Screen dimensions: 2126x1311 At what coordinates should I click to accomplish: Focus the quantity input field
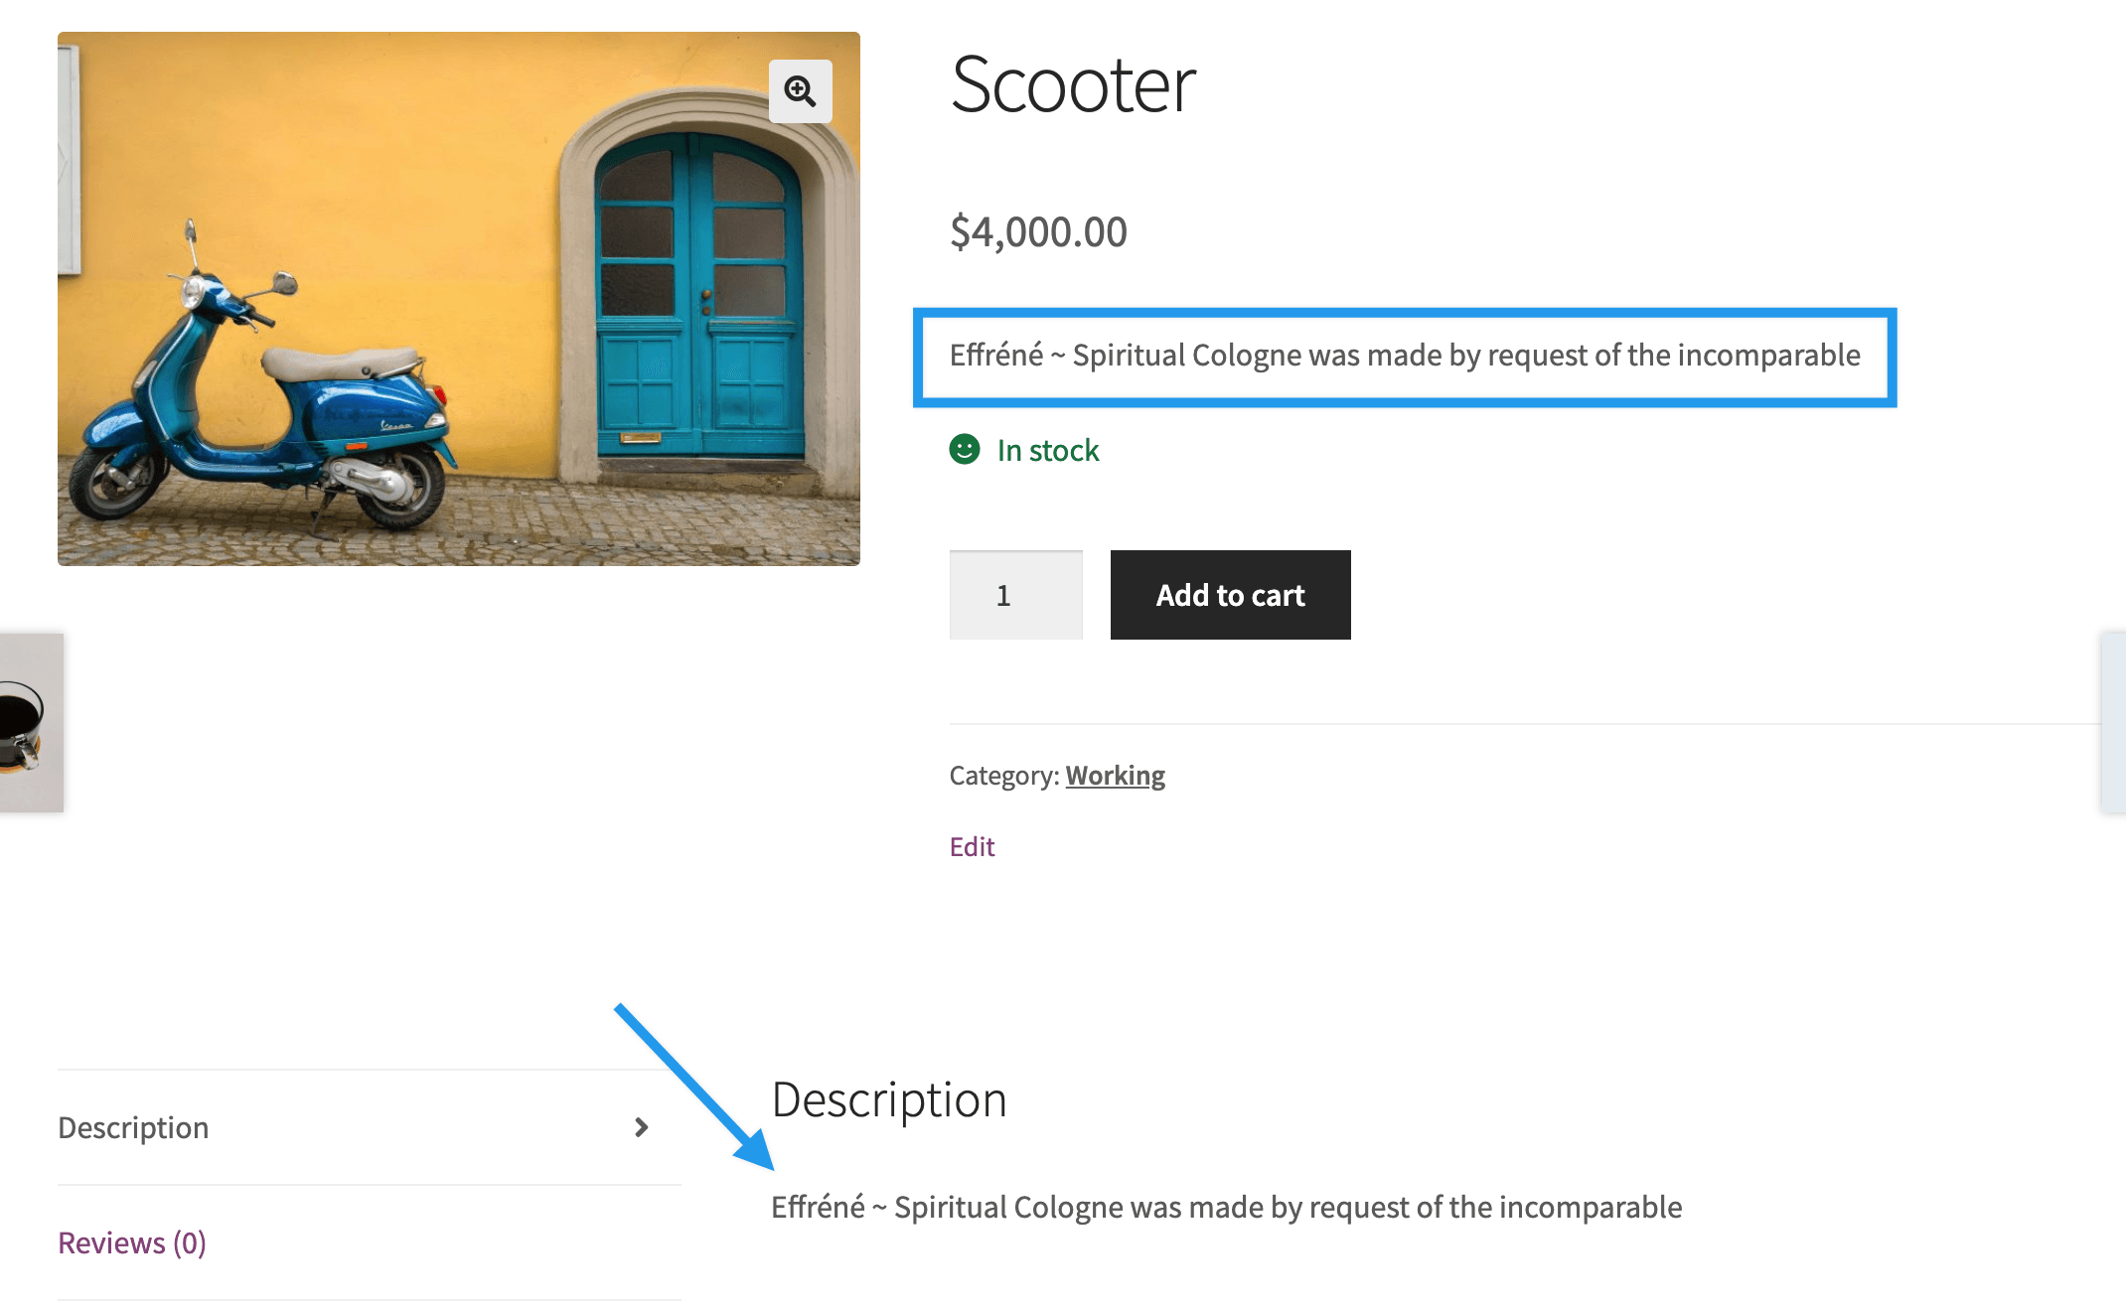1015,595
